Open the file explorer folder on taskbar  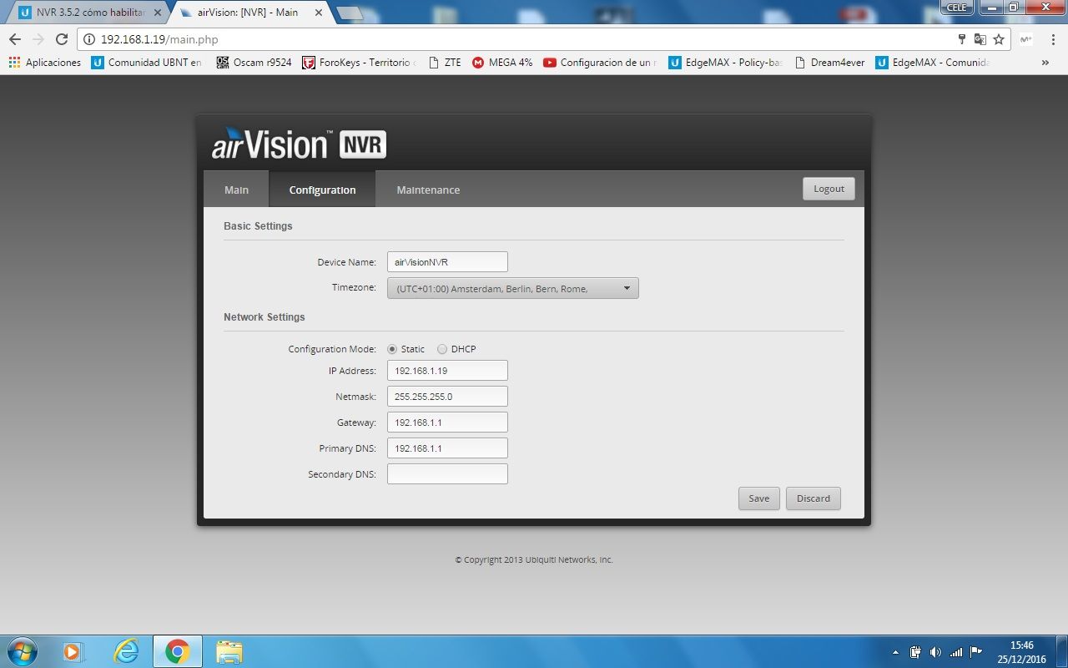click(229, 650)
